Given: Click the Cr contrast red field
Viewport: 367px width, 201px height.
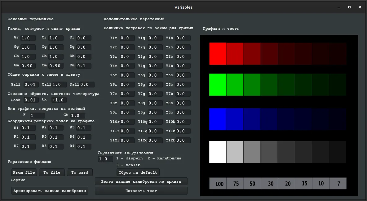Looking at the screenshot, I should [56, 38].
